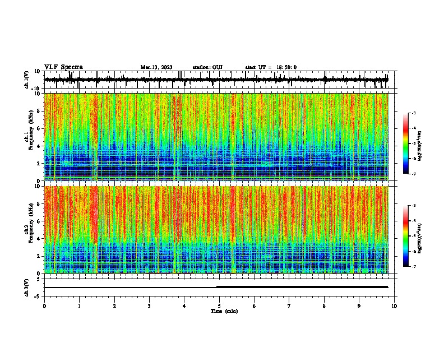Click the time axis tick label "4"
This screenshot has width=444, height=343.
point(184,306)
